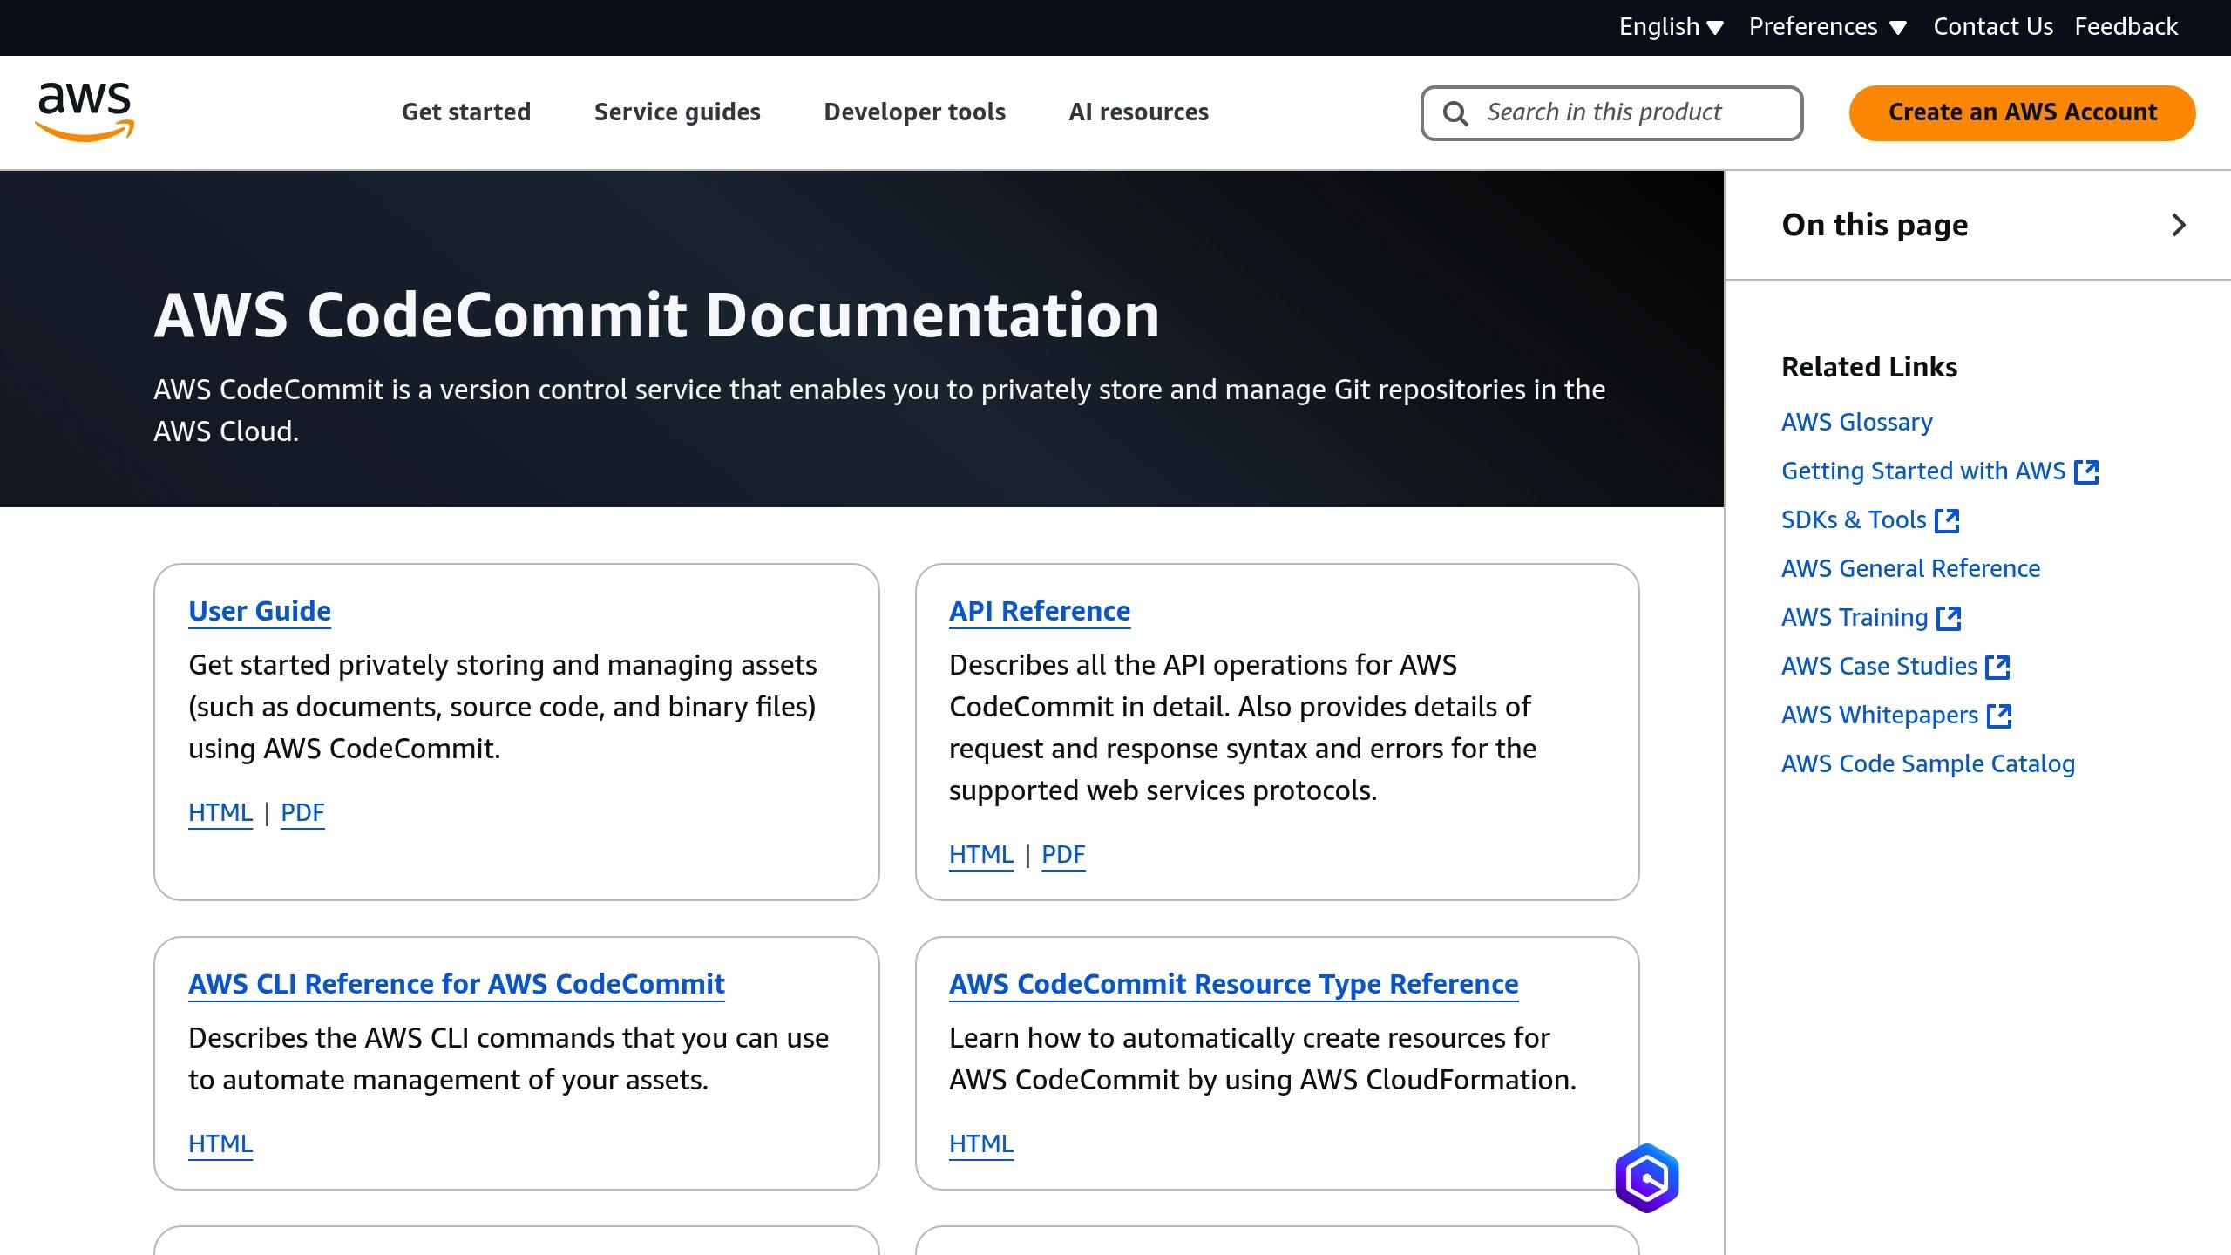Open the AWS Whitepapers link
This screenshot has width=2231, height=1255.
(1880, 716)
